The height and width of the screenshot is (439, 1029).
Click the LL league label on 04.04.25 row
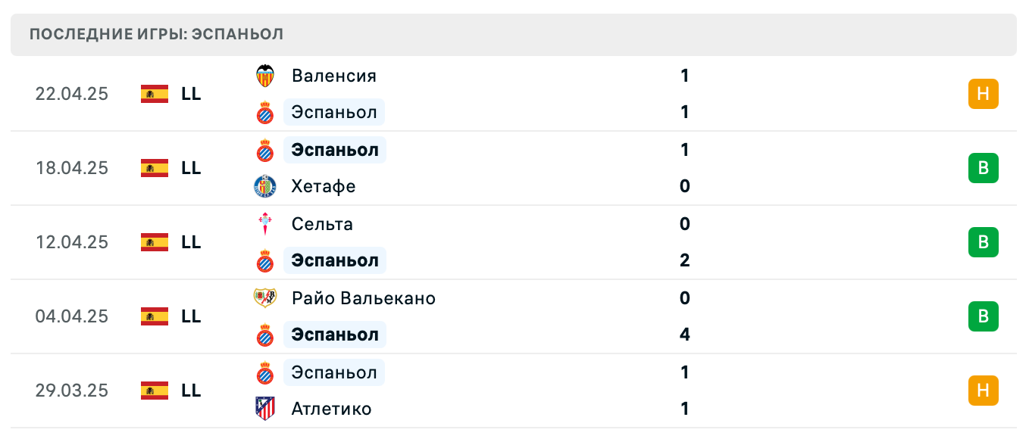pos(192,316)
